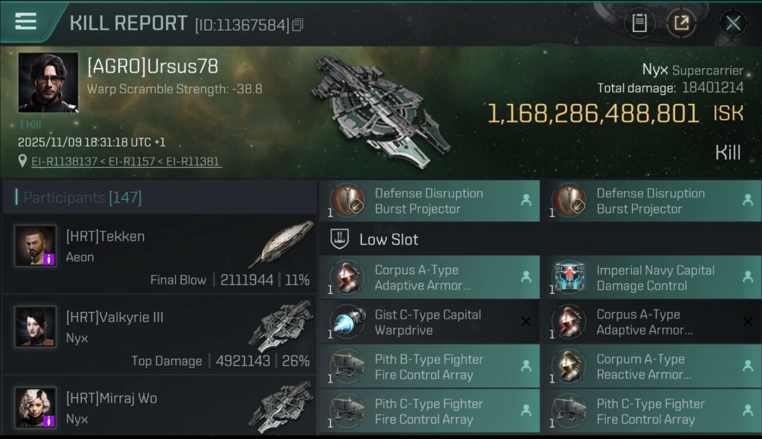Share the kill report externally
Screen dimensions: 762x439
click(681, 23)
